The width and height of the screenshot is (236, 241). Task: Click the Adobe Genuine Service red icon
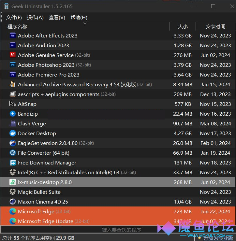click(13, 55)
